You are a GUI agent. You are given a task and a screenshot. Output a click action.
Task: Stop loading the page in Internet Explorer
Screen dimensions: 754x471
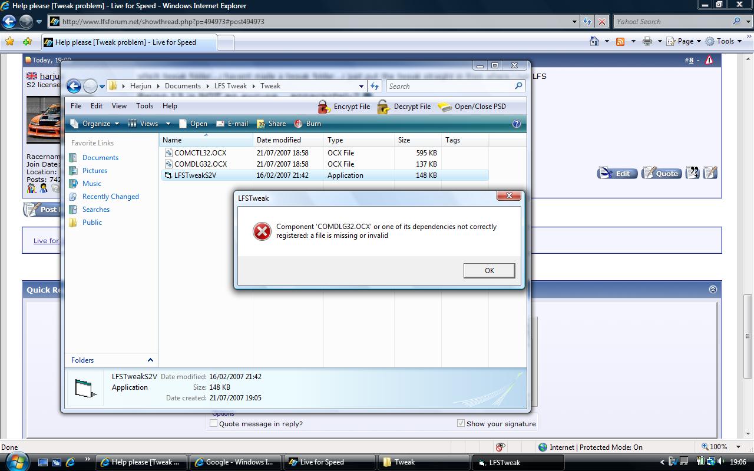tap(601, 22)
